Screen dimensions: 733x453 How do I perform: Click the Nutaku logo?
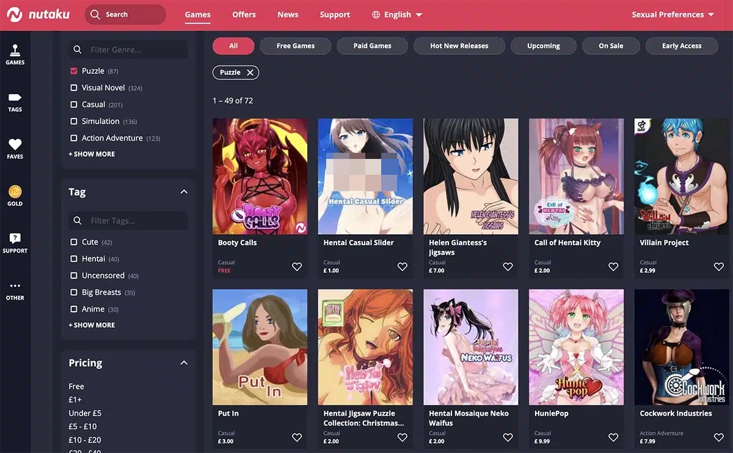[38, 14]
